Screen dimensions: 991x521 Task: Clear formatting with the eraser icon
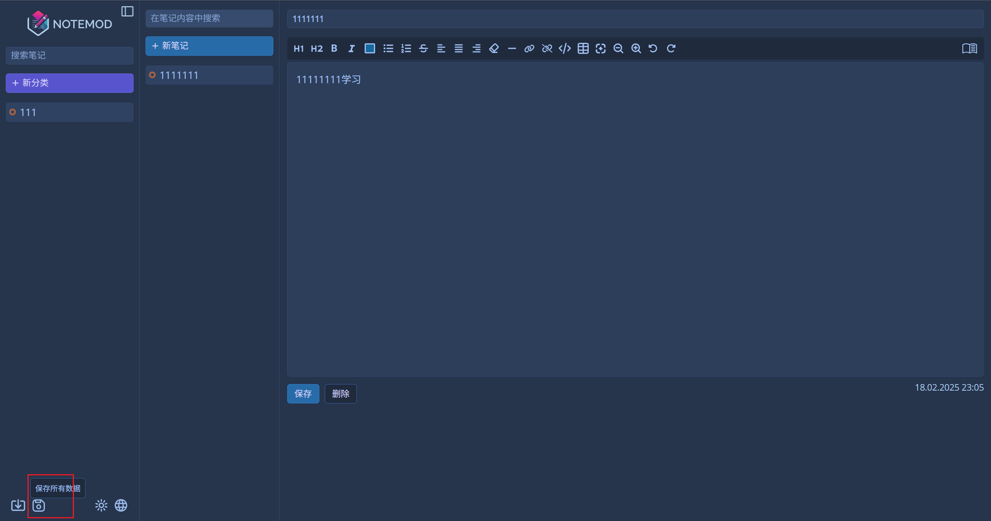[x=494, y=48]
